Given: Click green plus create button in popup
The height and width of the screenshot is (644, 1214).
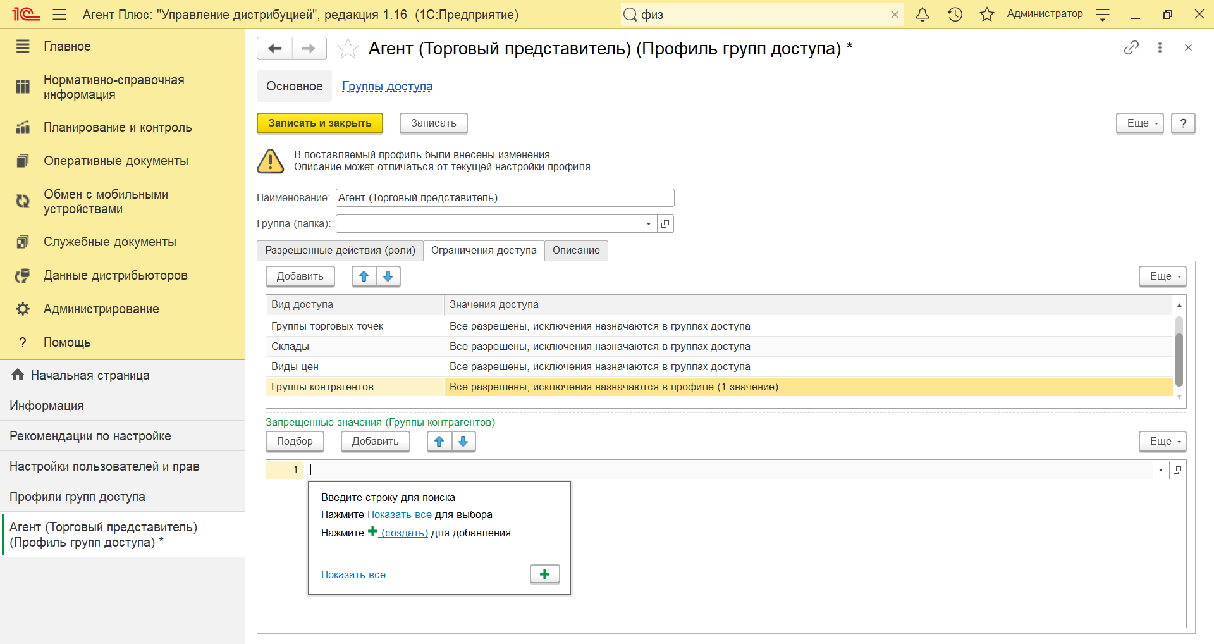Looking at the screenshot, I should (x=544, y=574).
